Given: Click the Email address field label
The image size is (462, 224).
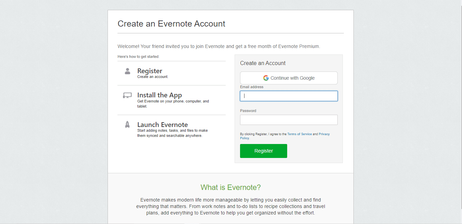Looking at the screenshot, I should tap(252, 87).
